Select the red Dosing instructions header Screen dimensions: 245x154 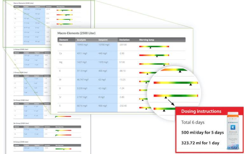pos(201,111)
